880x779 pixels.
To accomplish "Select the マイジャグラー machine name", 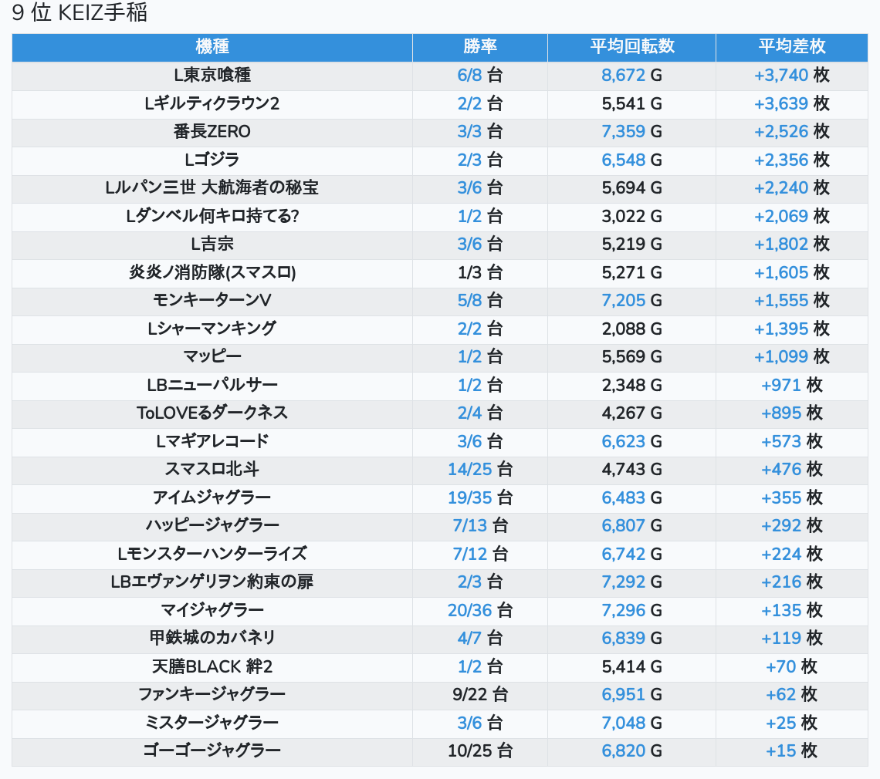I will pyautogui.click(x=212, y=610).
